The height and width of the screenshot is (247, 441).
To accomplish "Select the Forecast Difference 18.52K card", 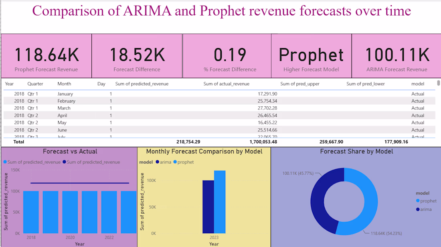I will pos(137,56).
